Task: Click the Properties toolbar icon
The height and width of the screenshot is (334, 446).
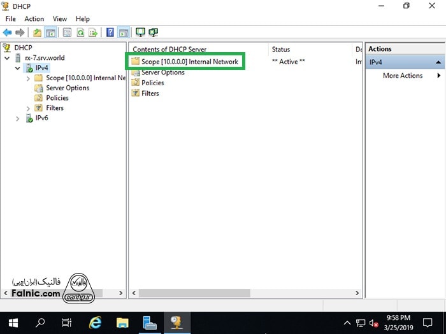Action: pyautogui.click(x=67, y=32)
